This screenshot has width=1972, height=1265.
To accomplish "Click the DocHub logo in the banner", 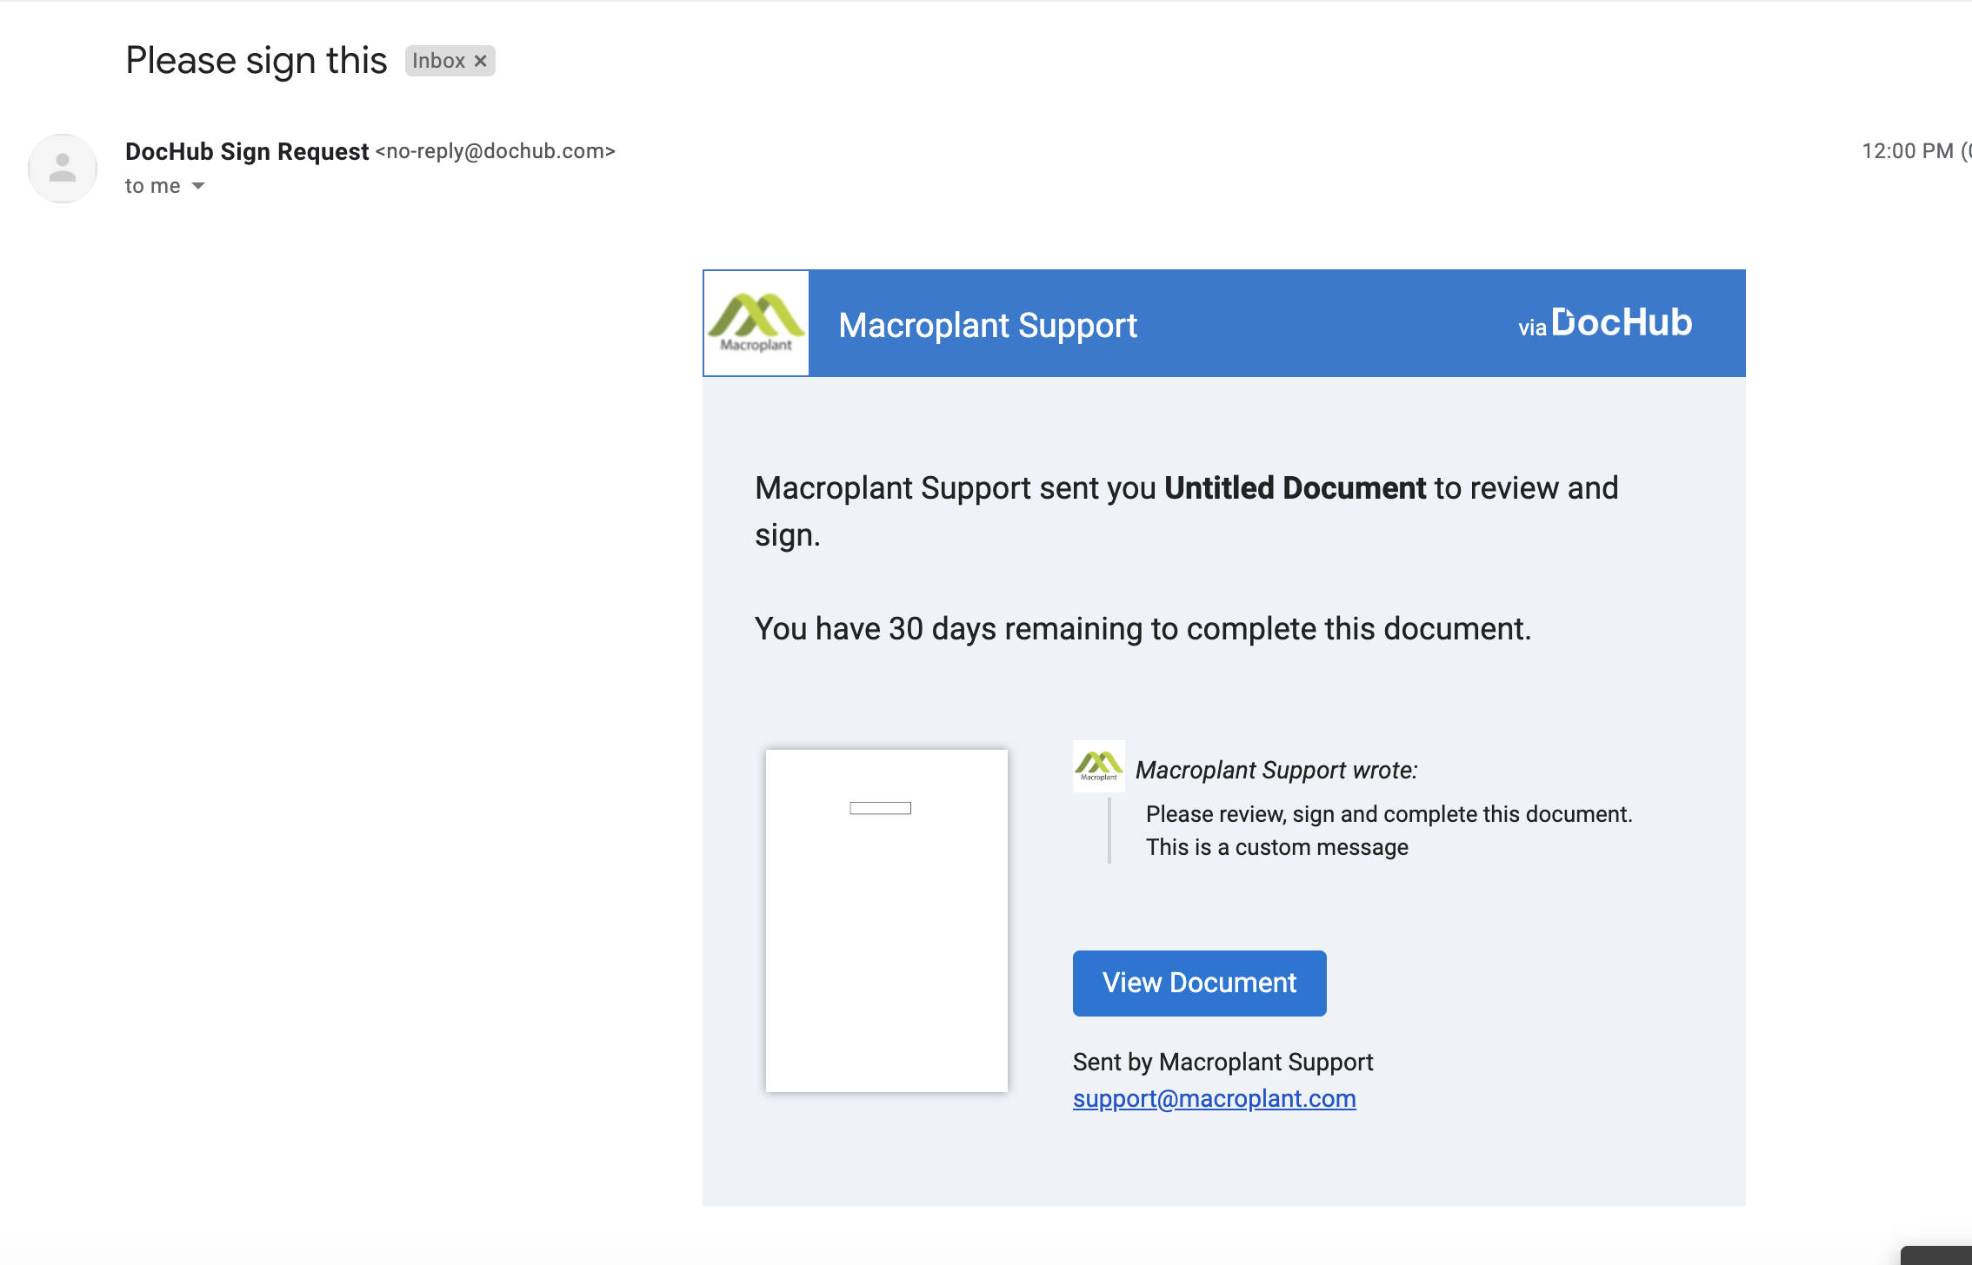I will (1621, 322).
